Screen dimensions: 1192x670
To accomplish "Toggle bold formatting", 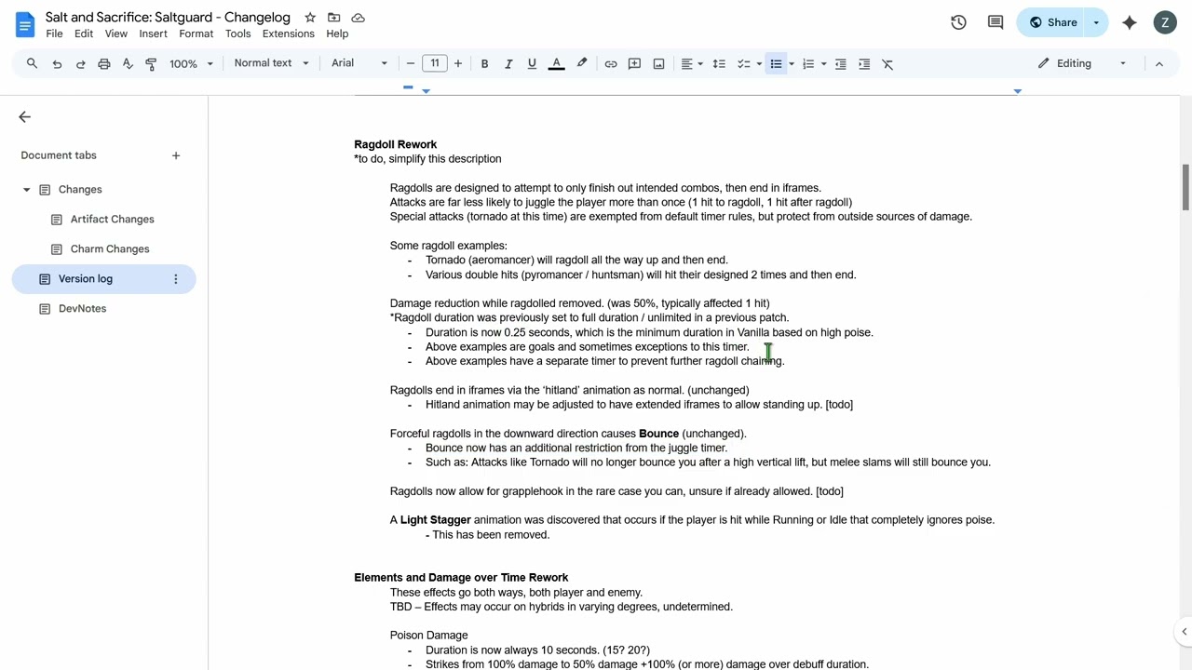I will 484,63.
